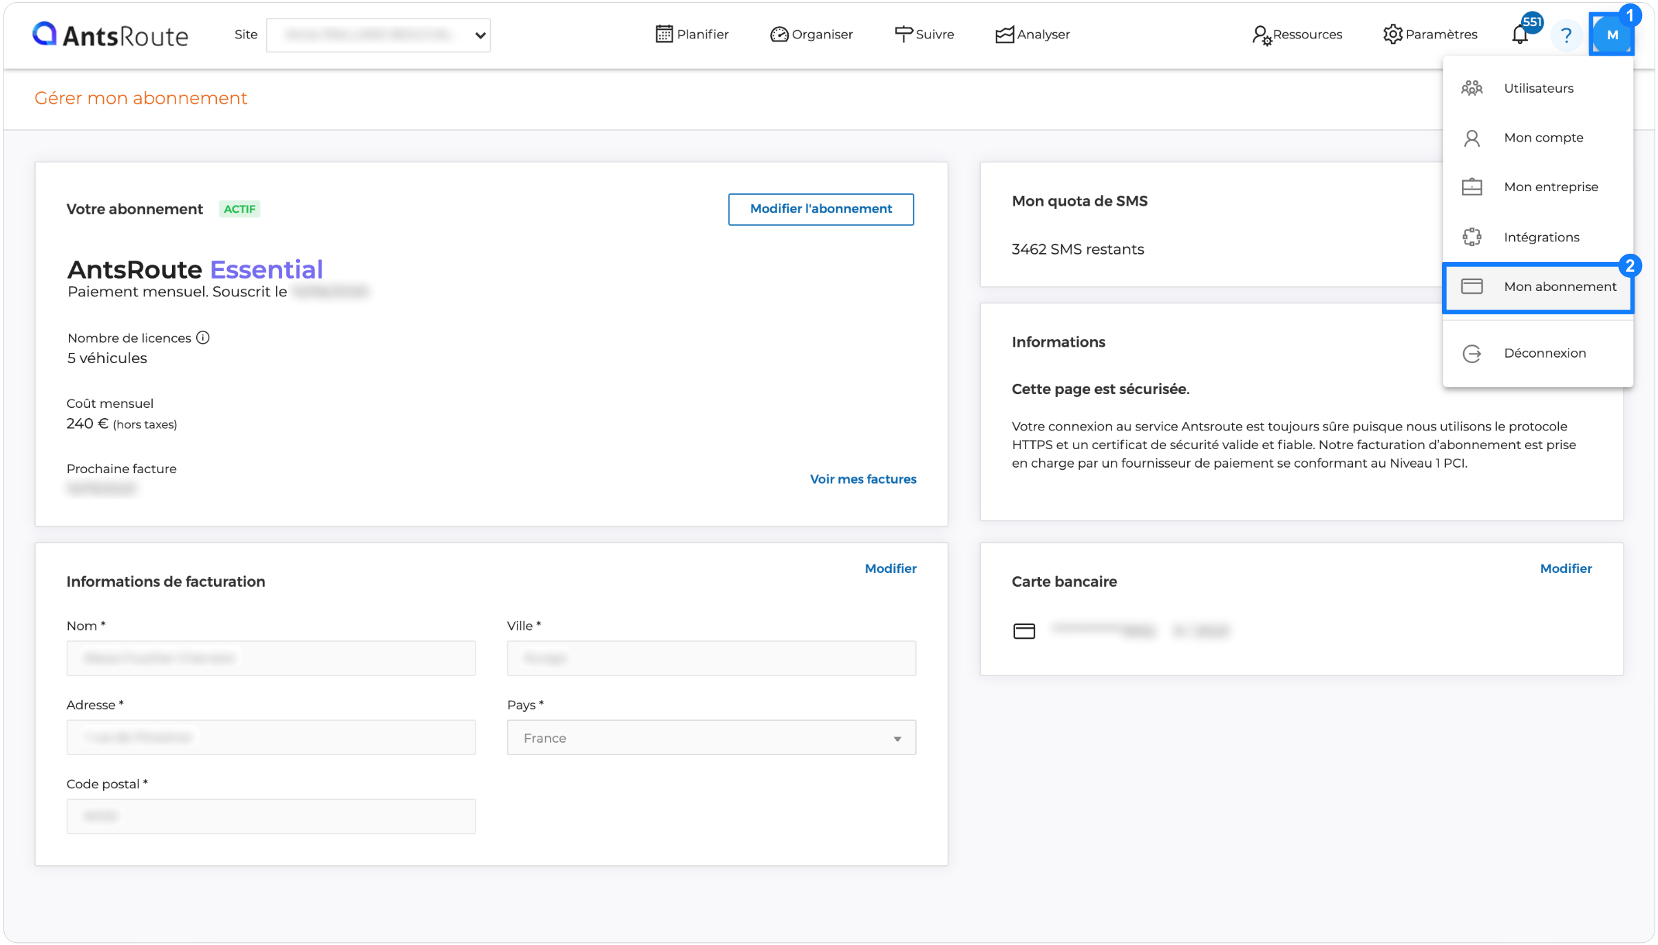Click Modifier for Carte bancaire
The image size is (1658, 945).
pos(1565,569)
